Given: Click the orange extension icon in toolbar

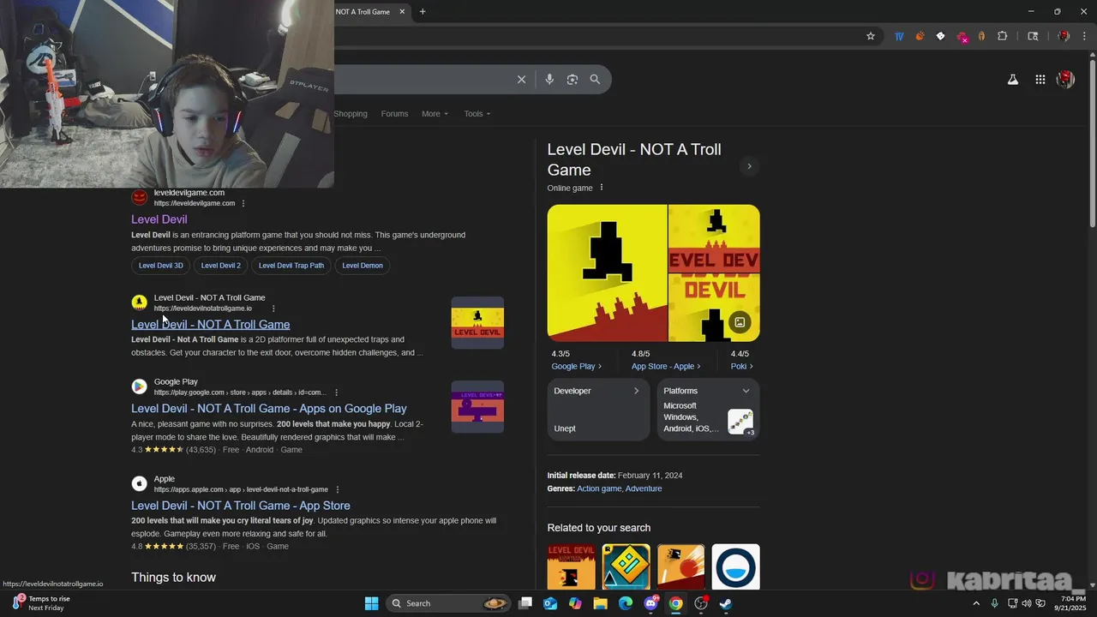Looking at the screenshot, I should pos(920,36).
